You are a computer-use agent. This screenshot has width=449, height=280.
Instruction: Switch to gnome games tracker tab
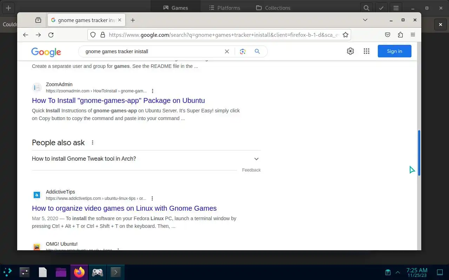[x=86, y=20]
